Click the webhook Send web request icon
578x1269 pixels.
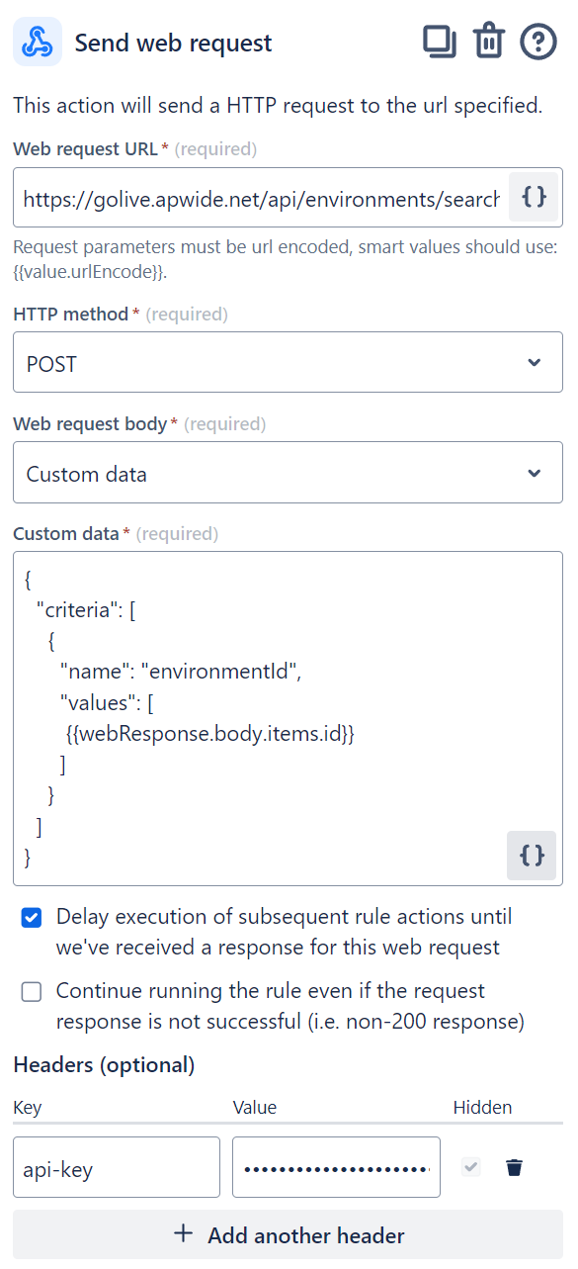38,43
